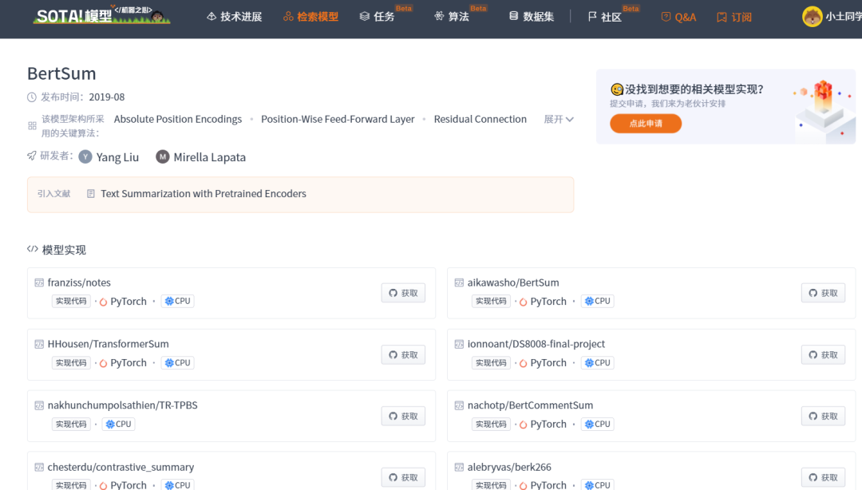Open the SOTA!模型 site logo
The height and width of the screenshot is (490, 862).
tap(101, 15)
